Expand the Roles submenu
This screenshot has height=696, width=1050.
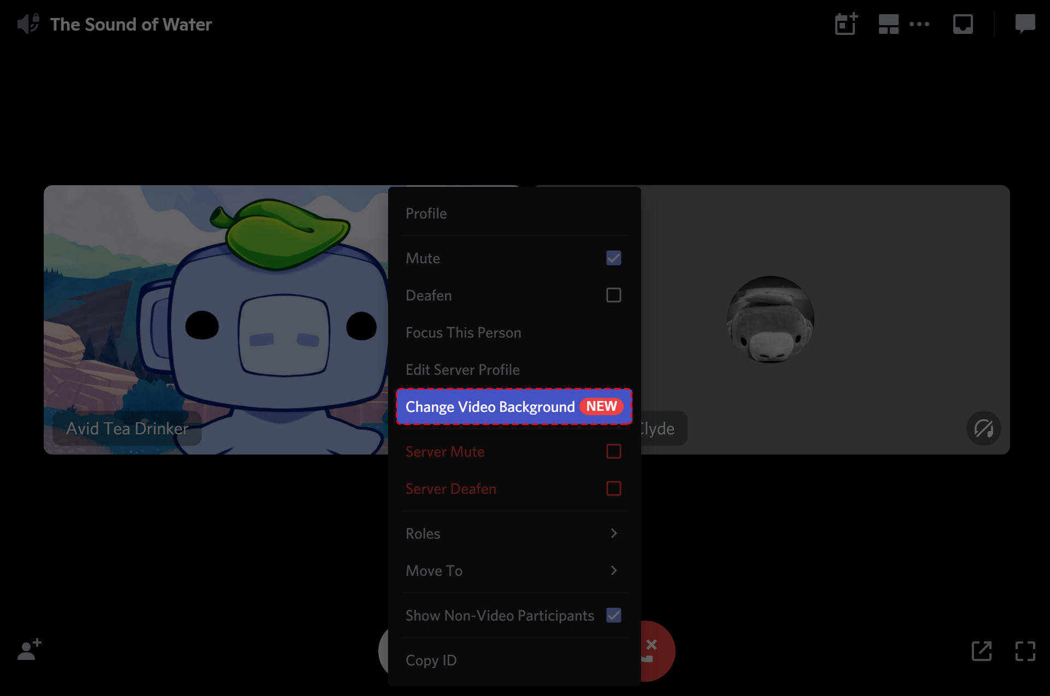click(x=514, y=533)
